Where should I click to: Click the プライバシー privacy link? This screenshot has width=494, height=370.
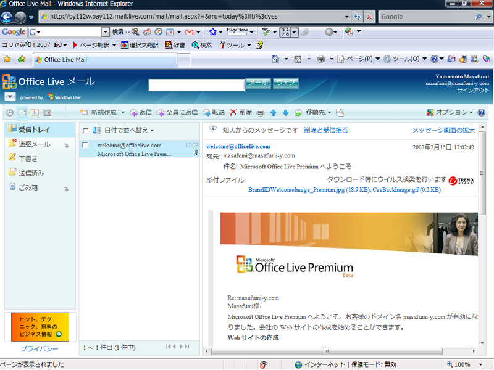click(40, 348)
